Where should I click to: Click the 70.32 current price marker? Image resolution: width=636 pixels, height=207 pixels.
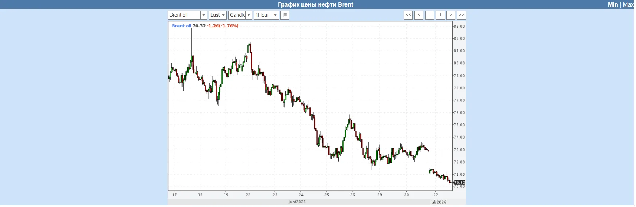pyautogui.click(x=459, y=183)
